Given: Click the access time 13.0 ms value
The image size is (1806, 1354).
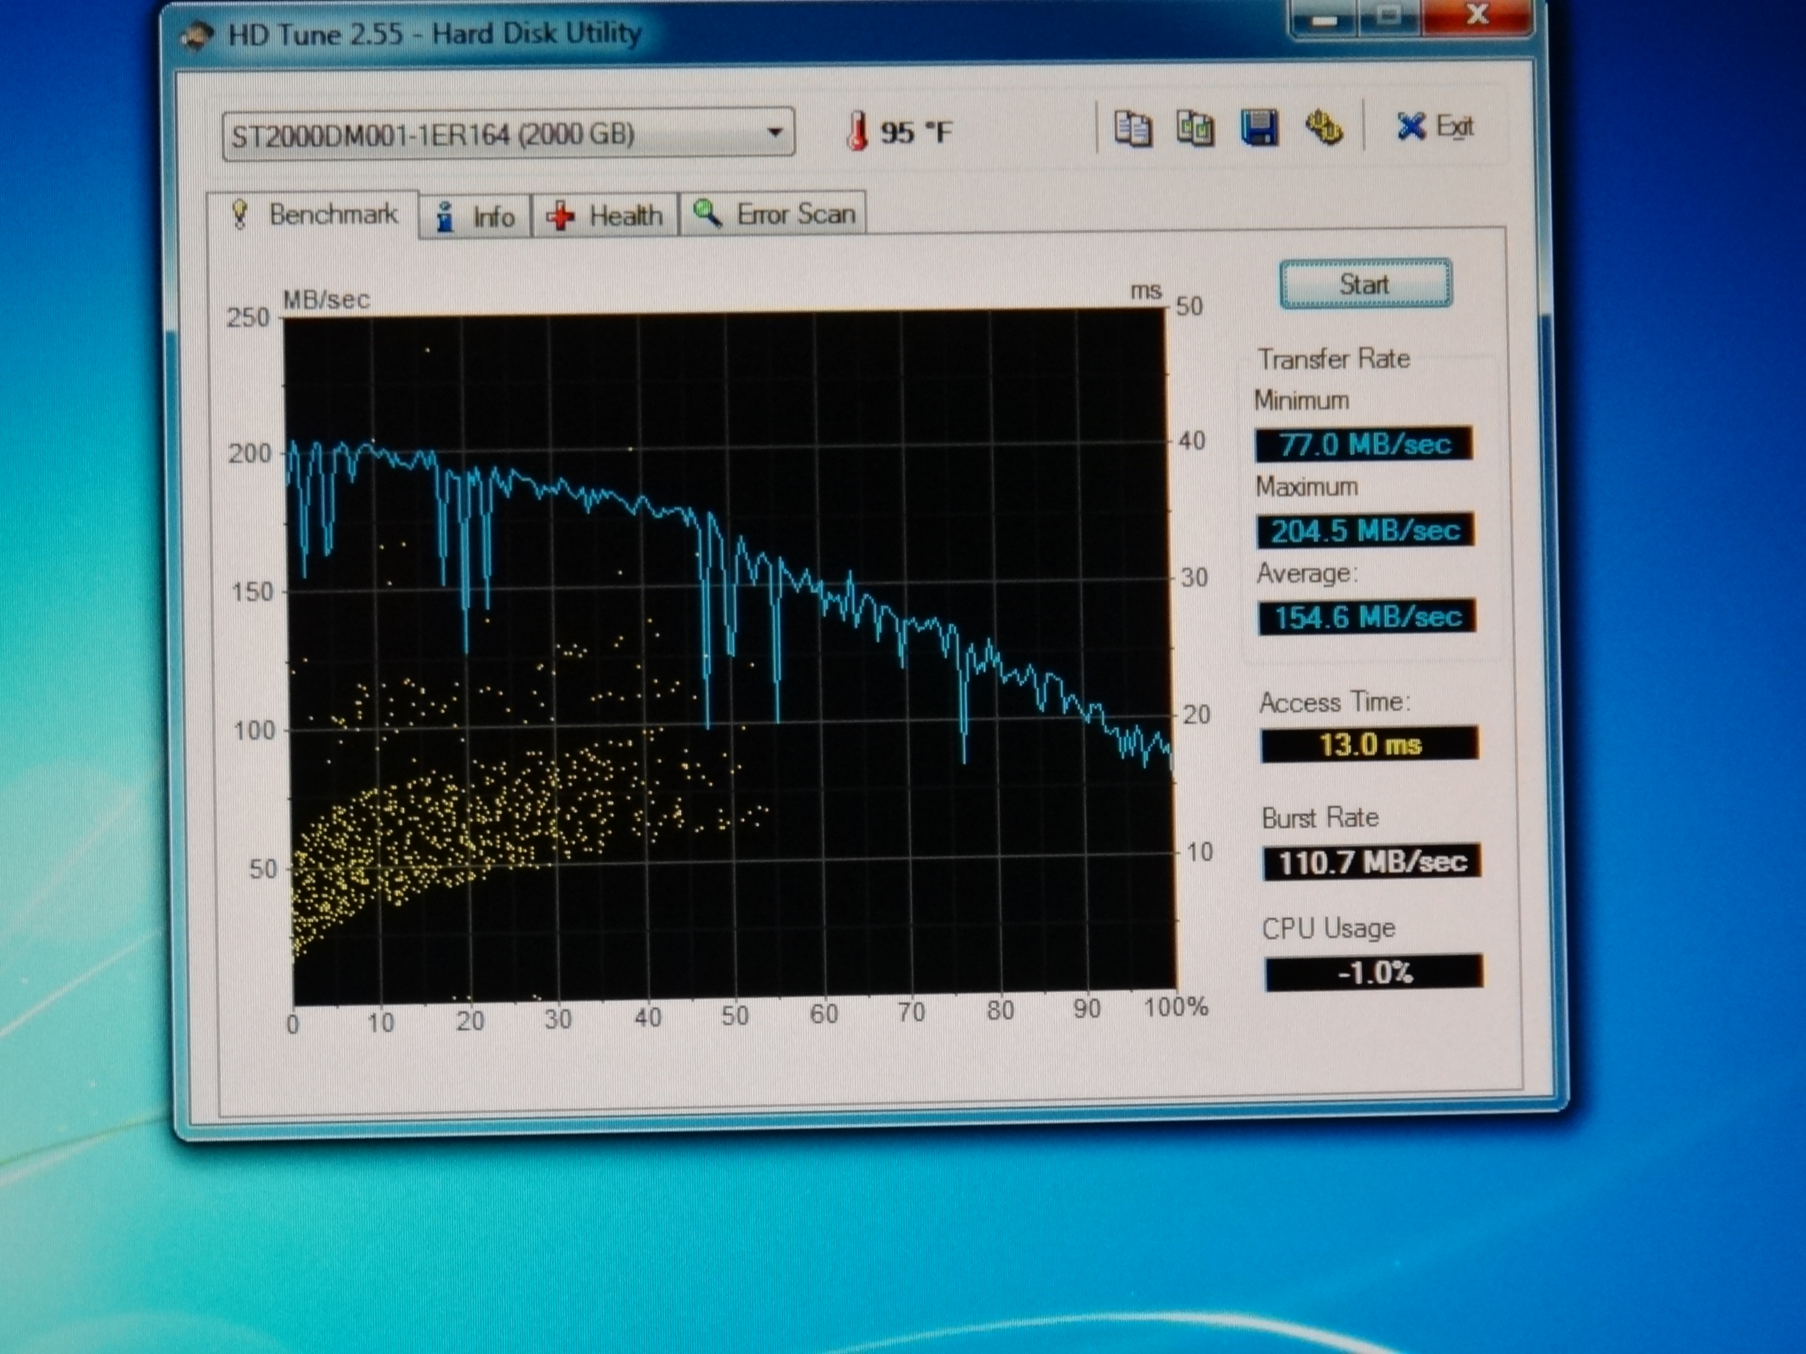Looking at the screenshot, I should pos(1369,745).
